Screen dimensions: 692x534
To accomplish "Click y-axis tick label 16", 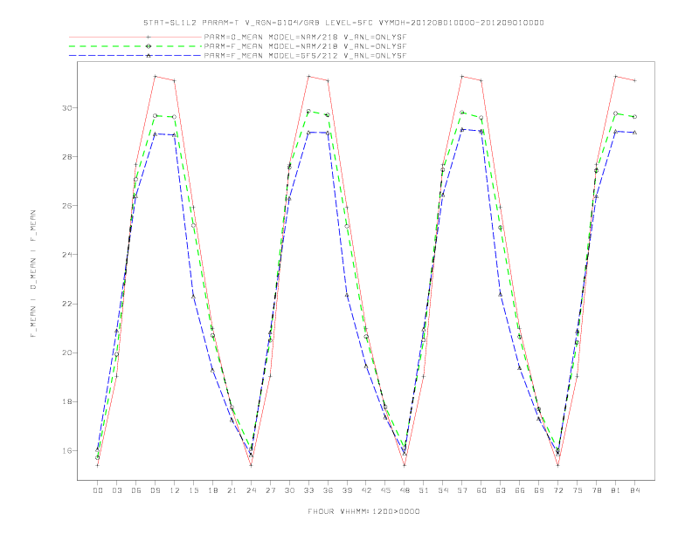I will tap(67, 451).
